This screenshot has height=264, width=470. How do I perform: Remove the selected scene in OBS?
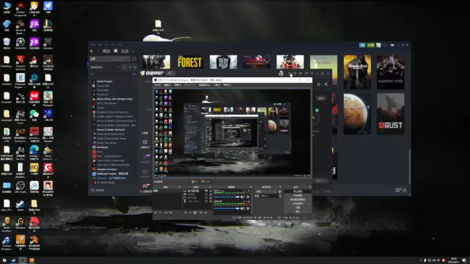click(x=160, y=212)
